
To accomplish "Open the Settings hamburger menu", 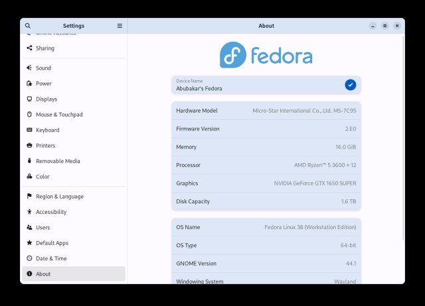I will tap(120, 26).
